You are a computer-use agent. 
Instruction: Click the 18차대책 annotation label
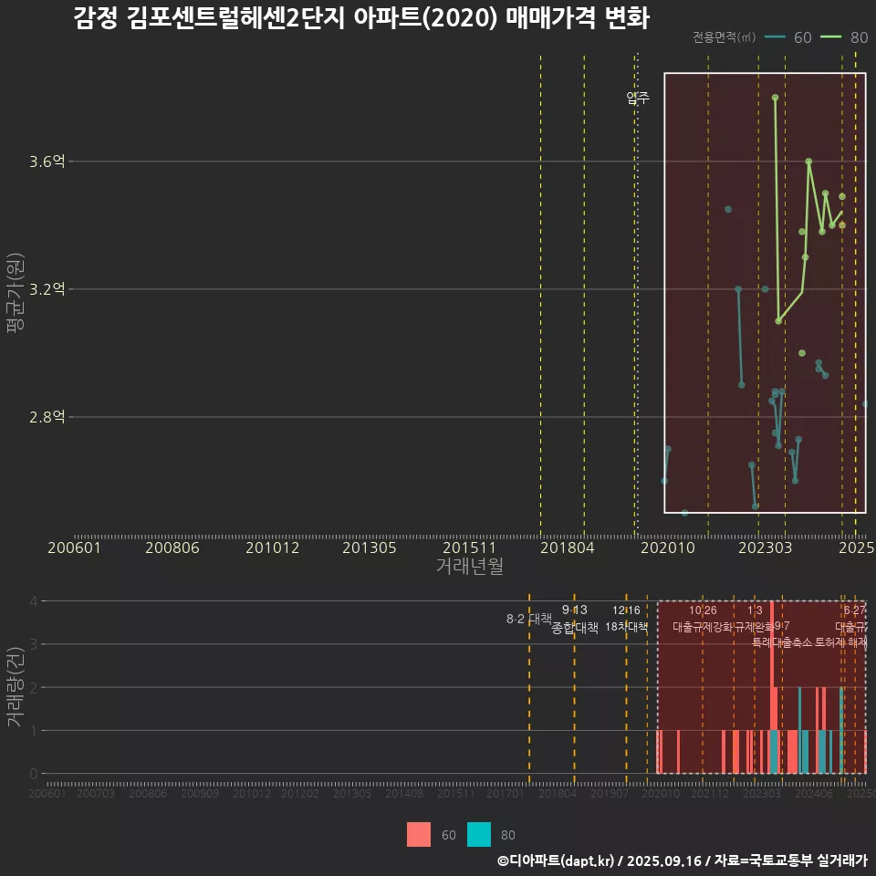coord(626,627)
